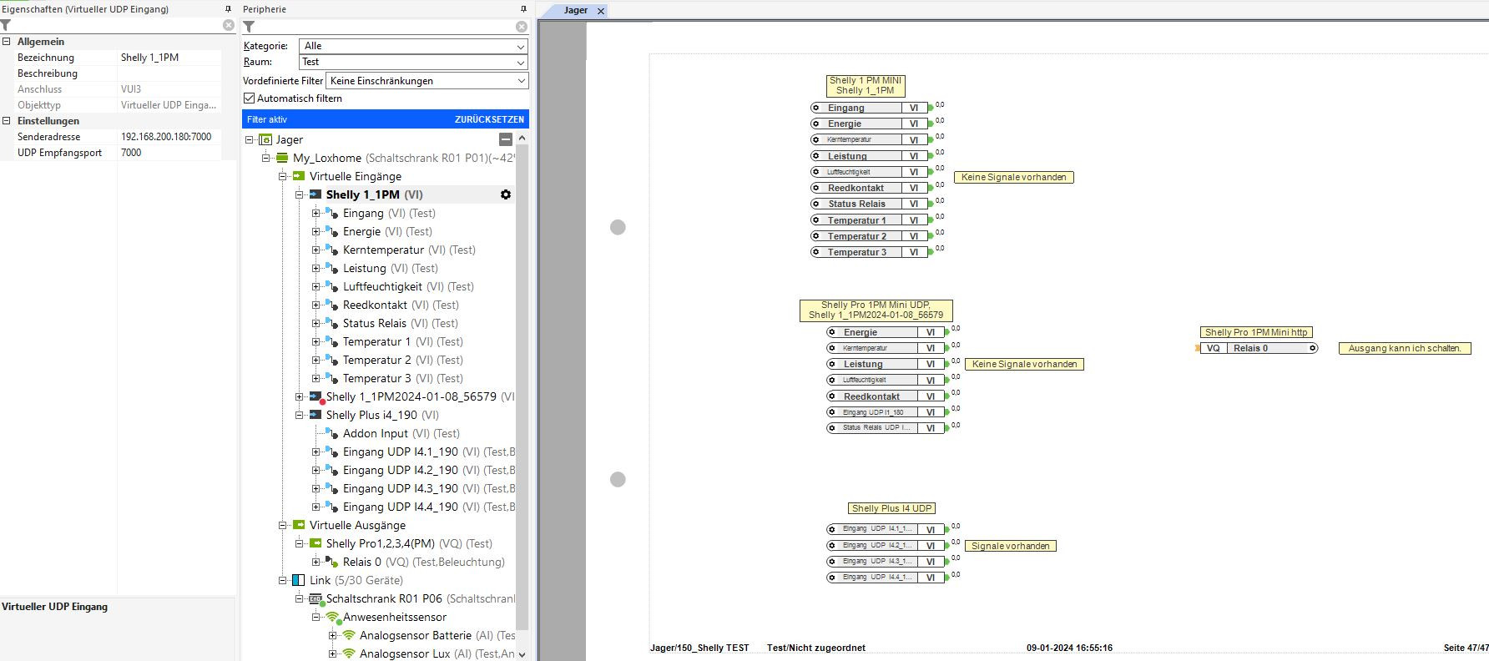Collapse the Allgemein properties section
This screenshot has width=1489, height=661.
7,42
